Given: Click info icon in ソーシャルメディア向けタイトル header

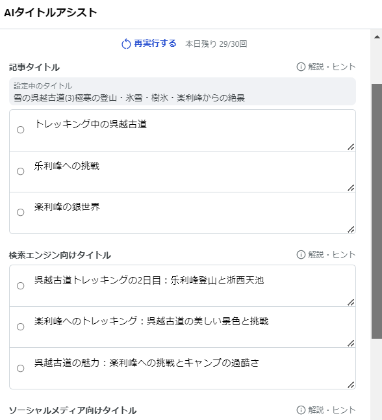Looking at the screenshot, I should (x=301, y=410).
